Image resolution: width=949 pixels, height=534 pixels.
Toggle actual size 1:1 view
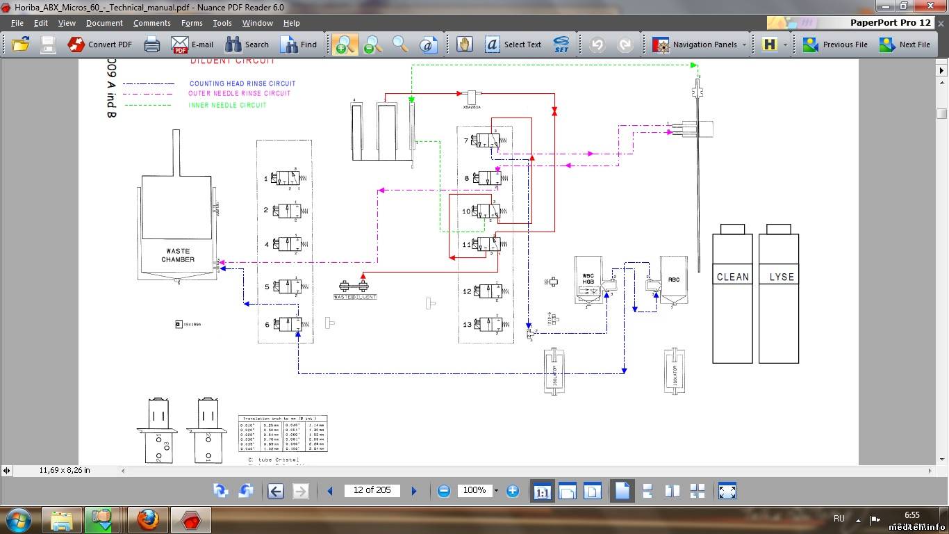pyautogui.click(x=542, y=491)
